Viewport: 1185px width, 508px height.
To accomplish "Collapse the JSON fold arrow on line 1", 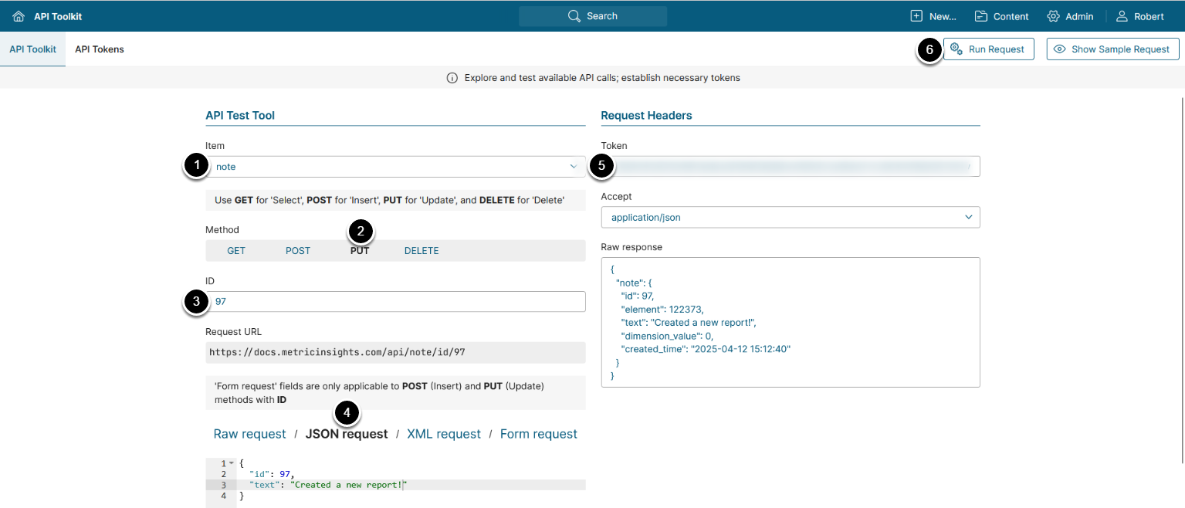I will [232, 463].
